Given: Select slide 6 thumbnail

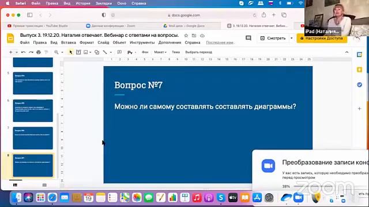Looking at the screenshot, I should 33,111.
